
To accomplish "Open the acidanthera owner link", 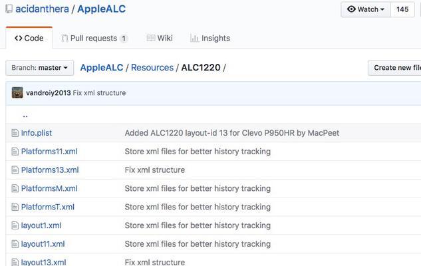I will coord(42,9).
